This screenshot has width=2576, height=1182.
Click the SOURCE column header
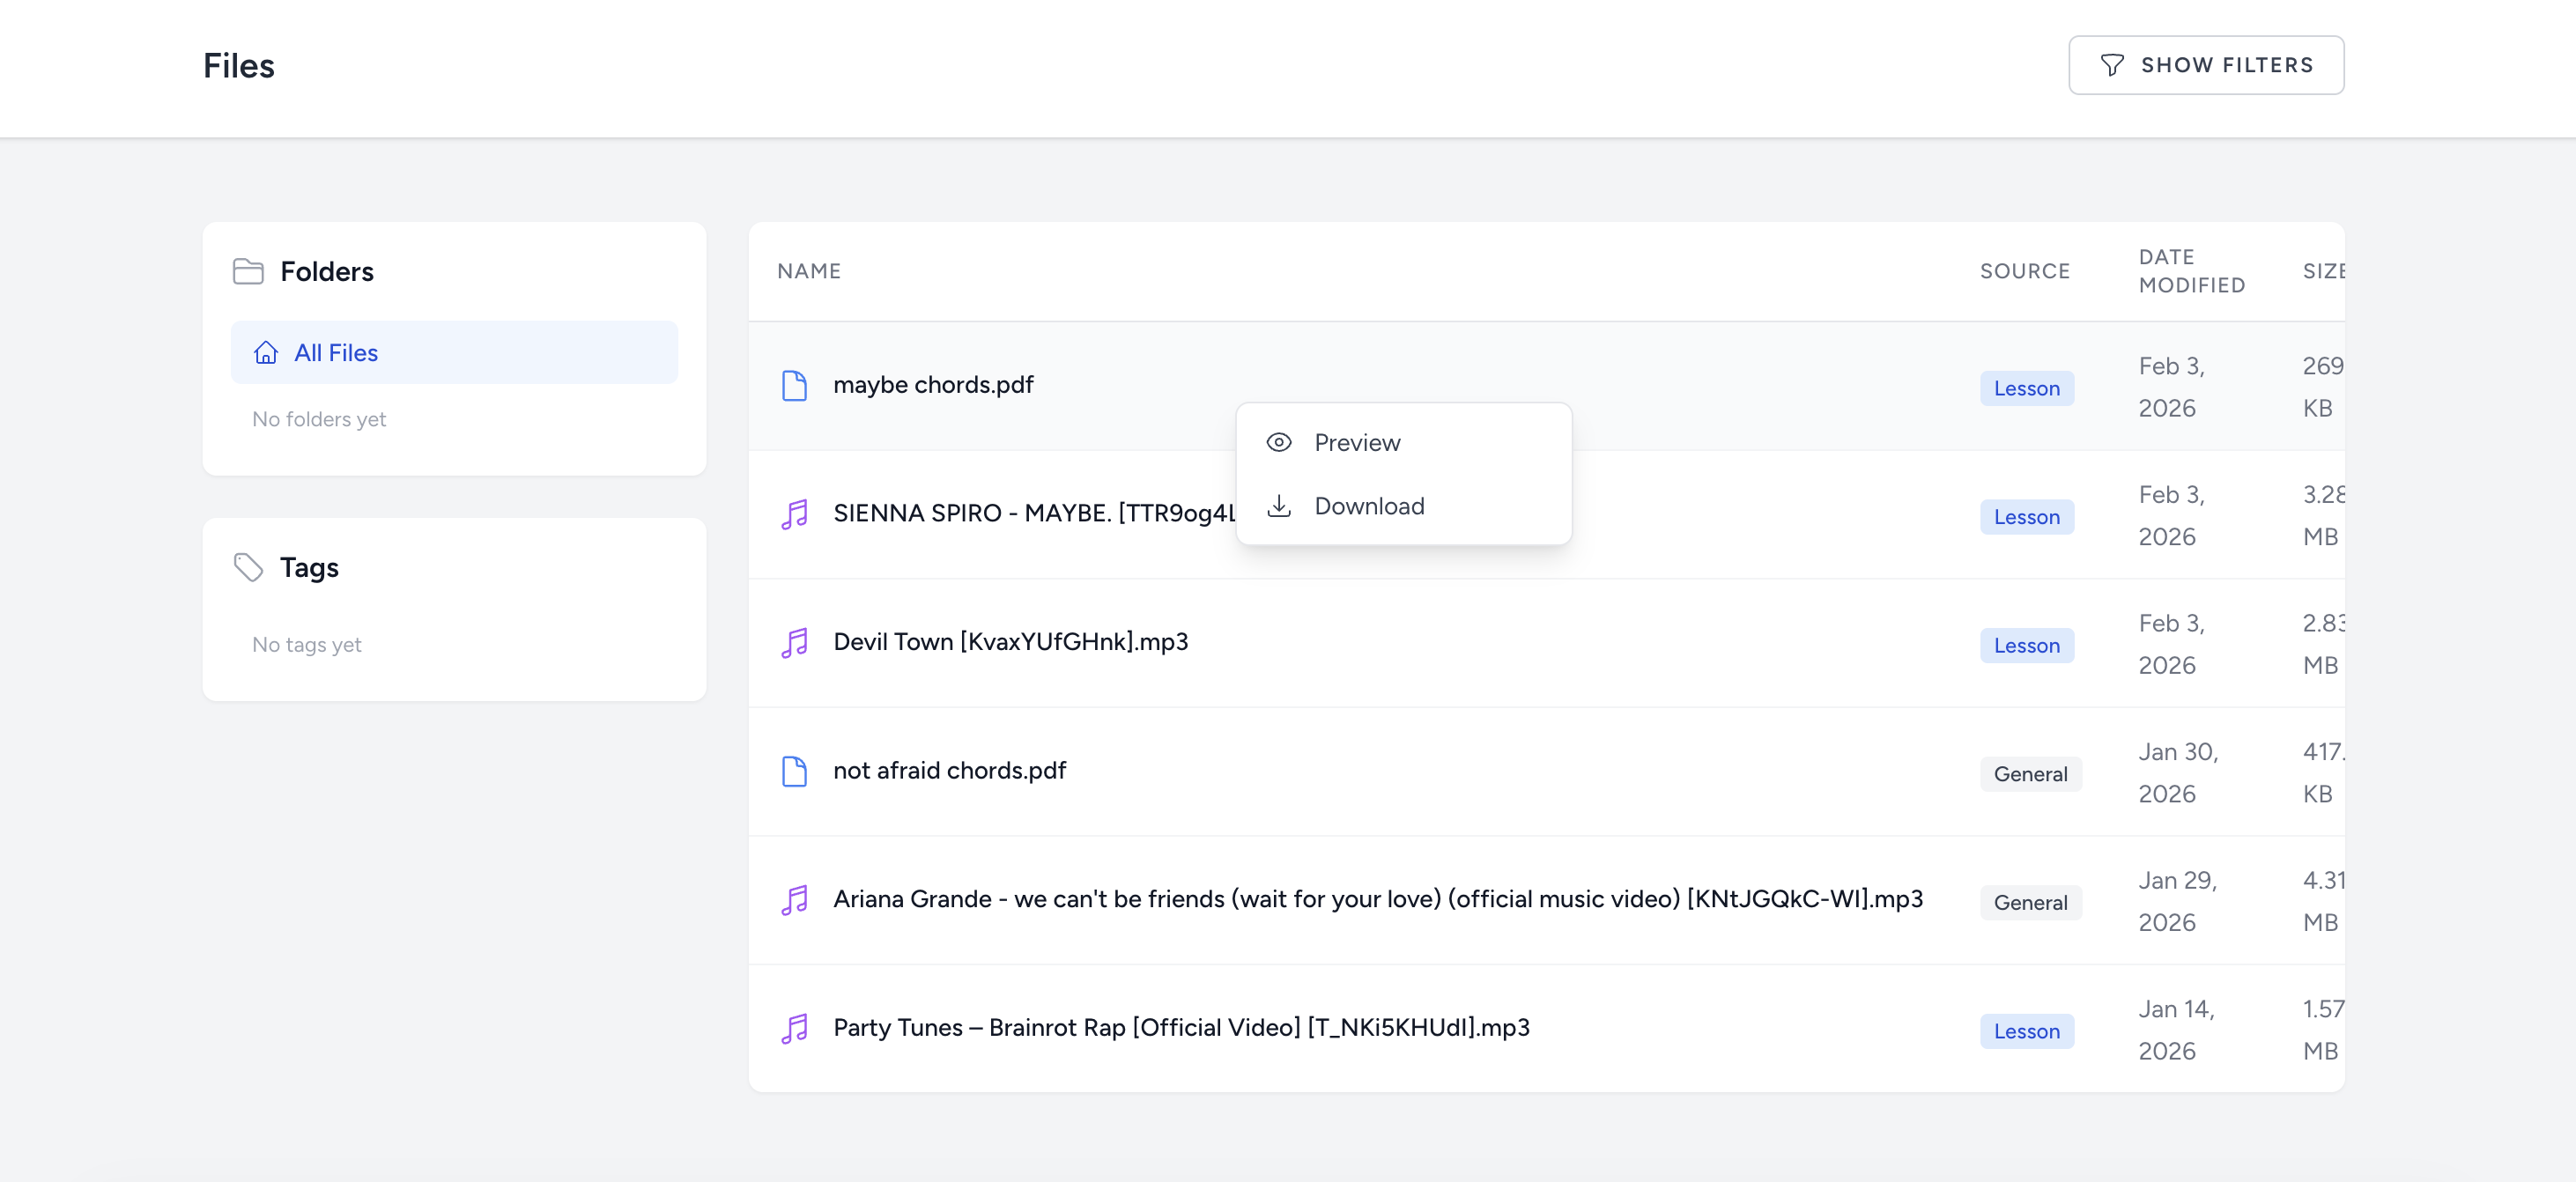coord(2025,270)
